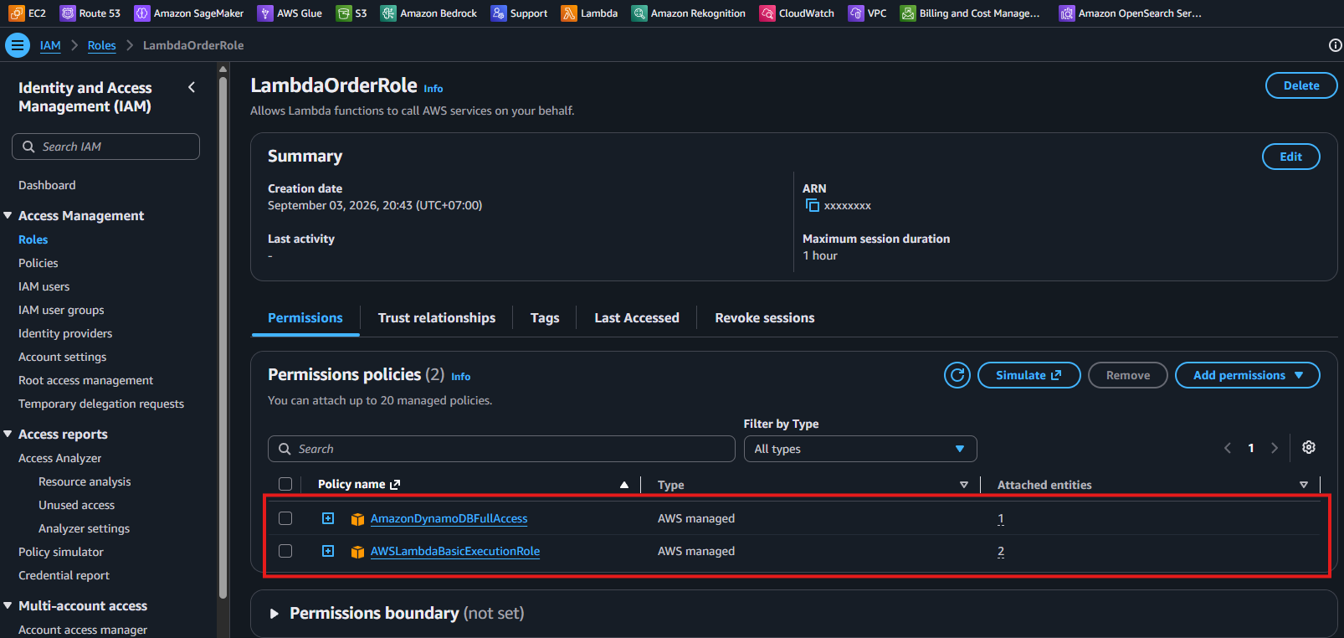Screen dimensions: 1344x638
Task: Collapse the Access Management nav section
Action: (8, 216)
